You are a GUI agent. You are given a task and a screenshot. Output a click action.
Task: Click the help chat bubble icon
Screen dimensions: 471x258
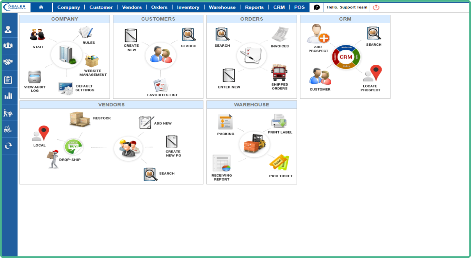317,7
